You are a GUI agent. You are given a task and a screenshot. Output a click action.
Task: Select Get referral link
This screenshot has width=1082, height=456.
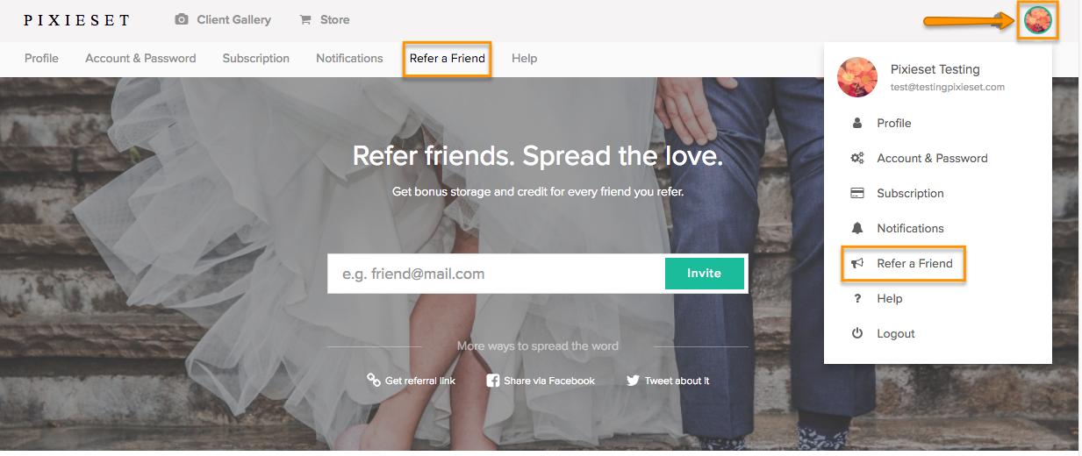coord(411,381)
